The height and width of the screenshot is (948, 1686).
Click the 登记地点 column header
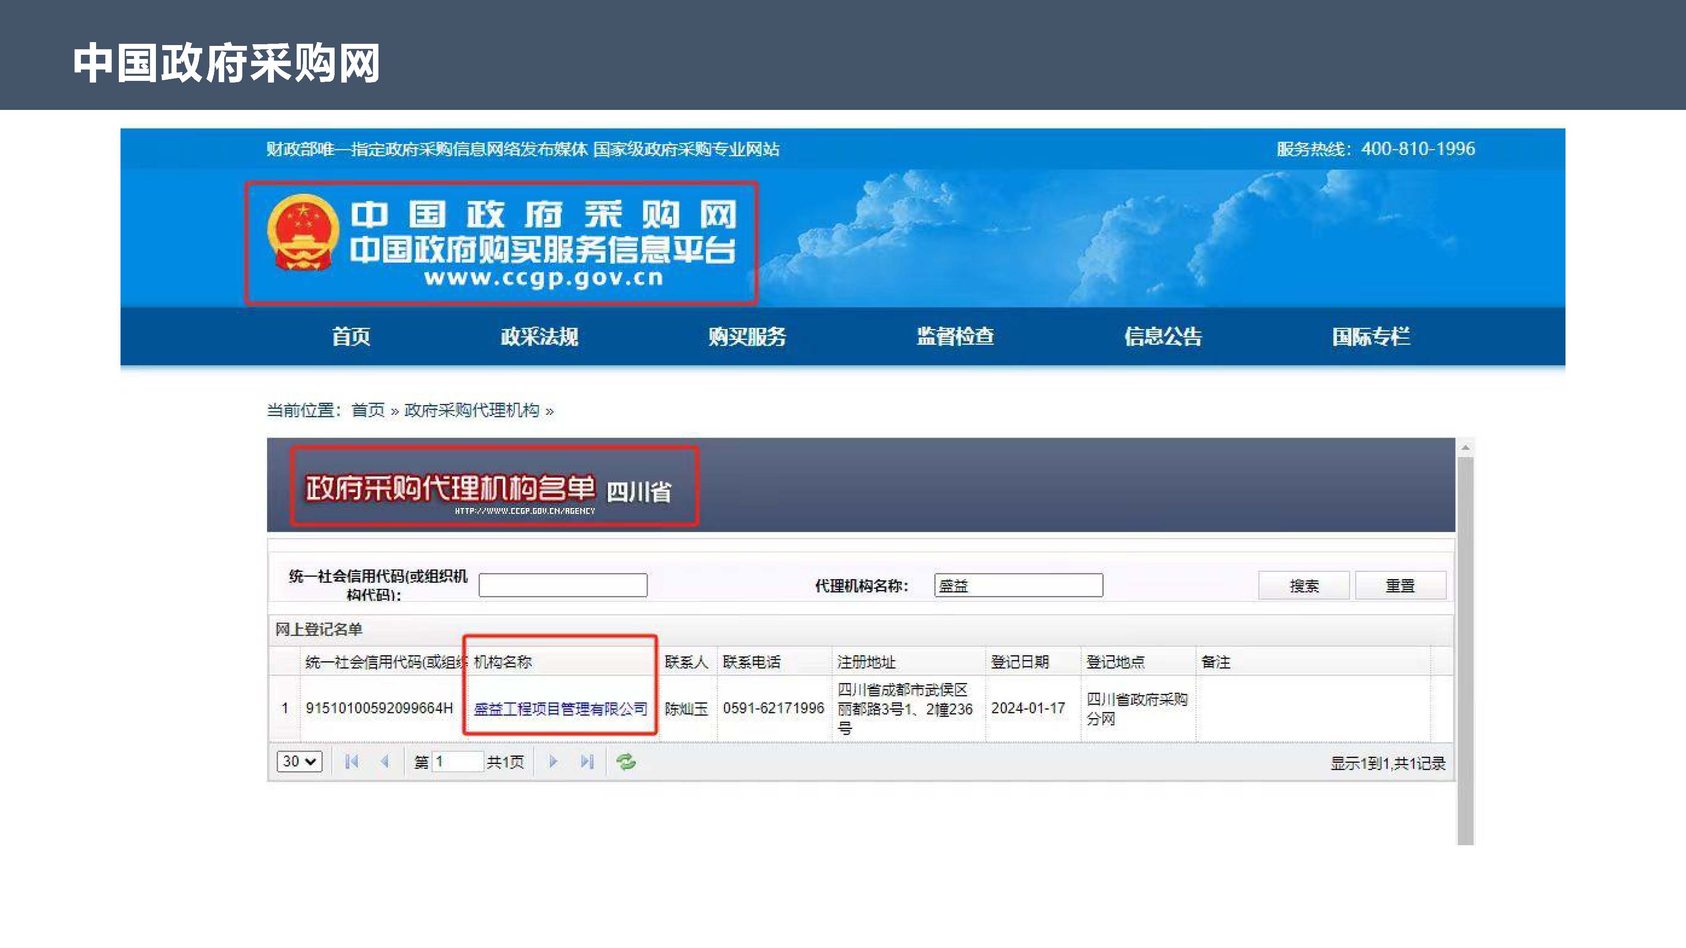tap(1138, 662)
